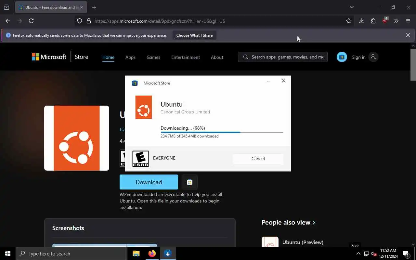Click the Microsoft logo
Screen dimensions: 416x260
[x=49, y=57]
